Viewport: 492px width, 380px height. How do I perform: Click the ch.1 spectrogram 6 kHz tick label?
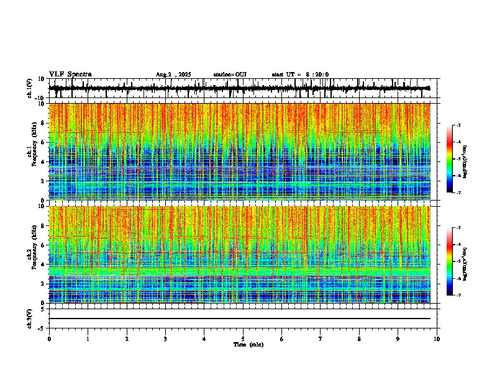coord(43,143)
